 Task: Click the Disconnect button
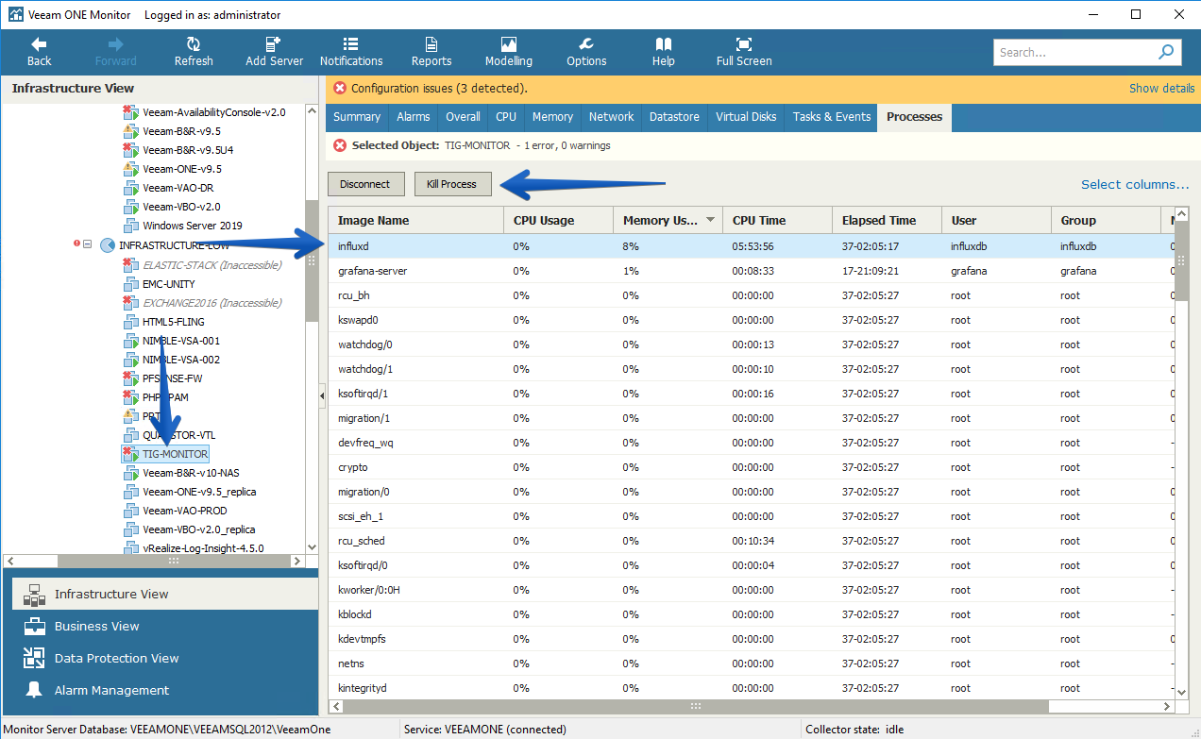click(366, 184)
